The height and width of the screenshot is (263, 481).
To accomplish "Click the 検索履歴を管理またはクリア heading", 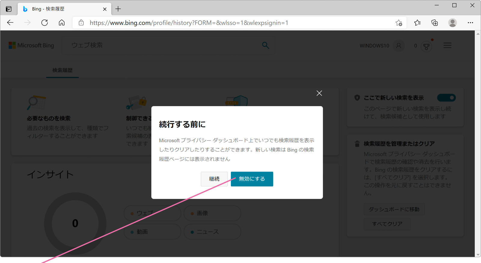I will tap(399, 144).
